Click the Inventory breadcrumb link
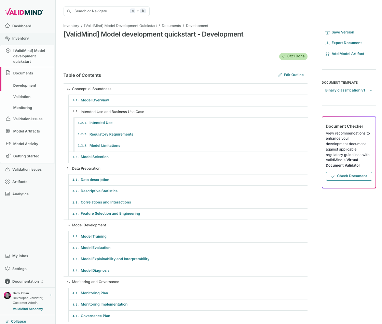Viewport: 382px width, 324px height. coord(71,26)
